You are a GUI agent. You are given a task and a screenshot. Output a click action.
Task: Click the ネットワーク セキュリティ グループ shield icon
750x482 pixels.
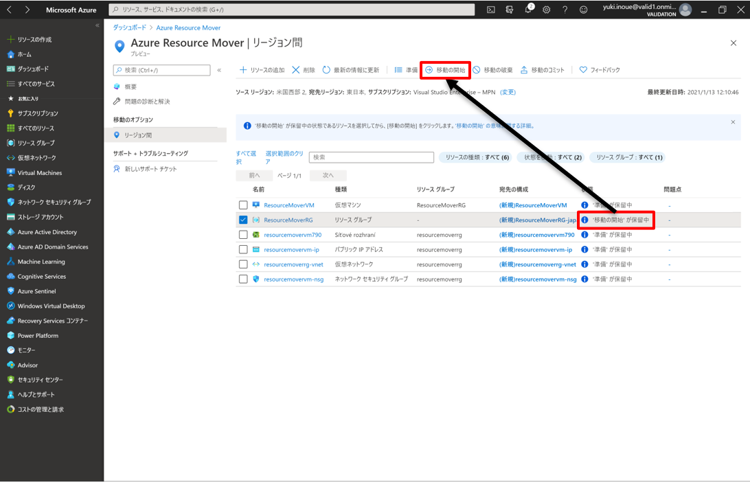coord(10,203)
